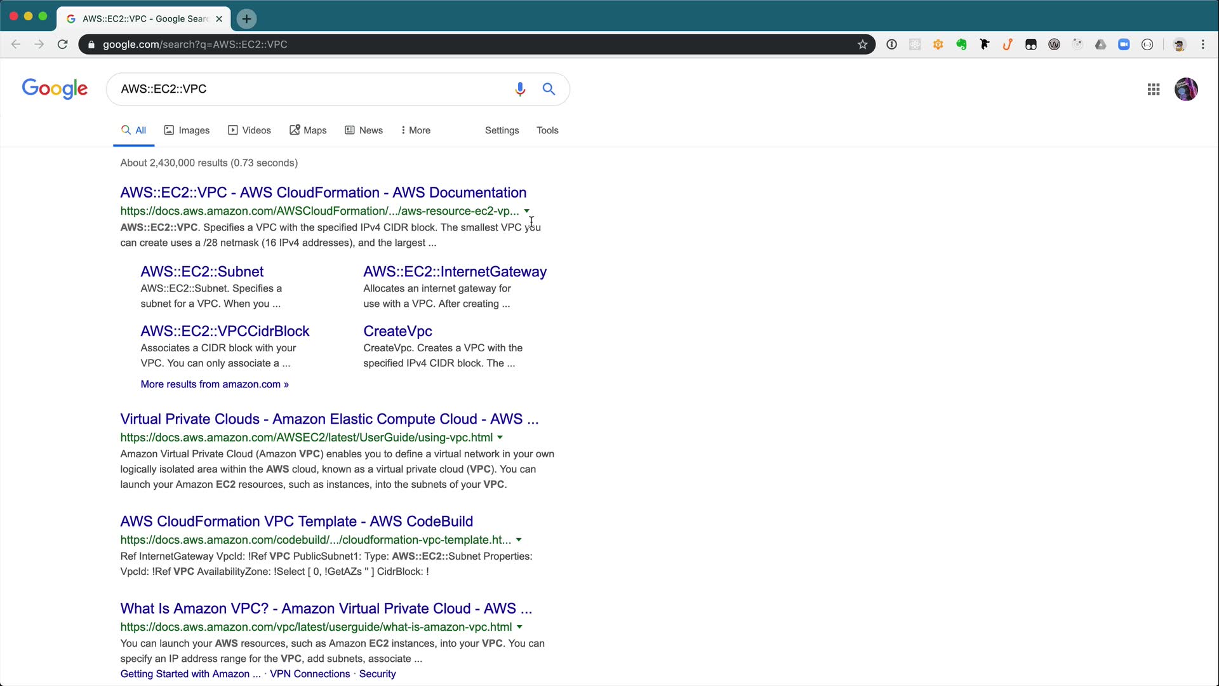The width and height of the screenshot is (1219, 686).
Task: Open the search Tools options
Action: [547, 130]
